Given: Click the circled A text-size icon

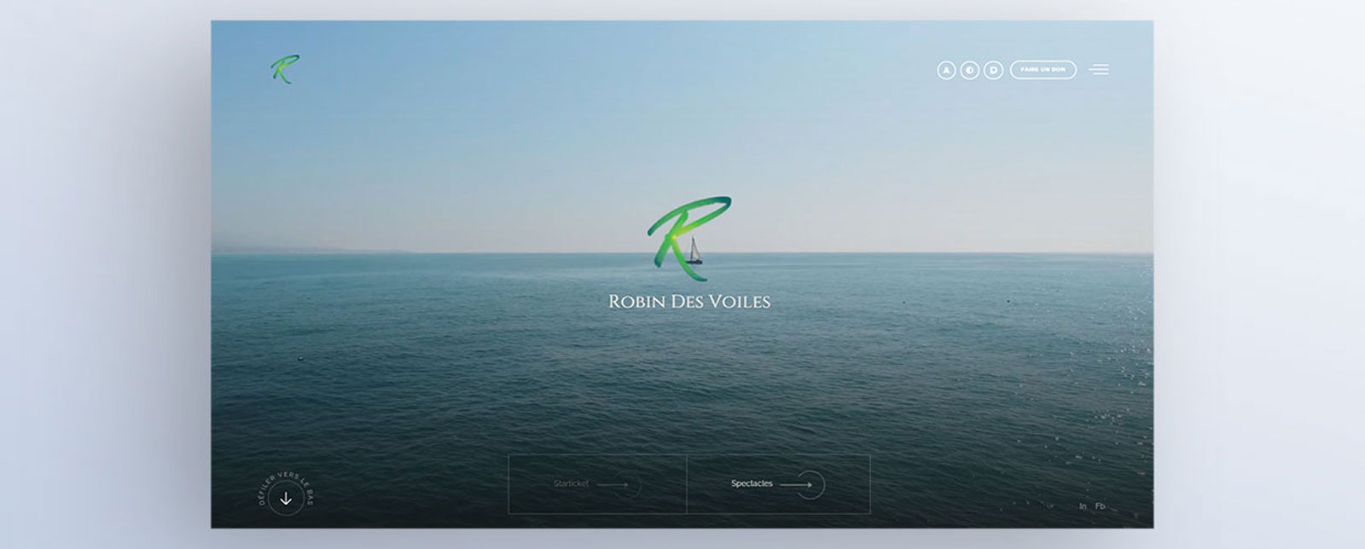Looking at the screenshot, I should pyautogui.click(x=946, y=70).
